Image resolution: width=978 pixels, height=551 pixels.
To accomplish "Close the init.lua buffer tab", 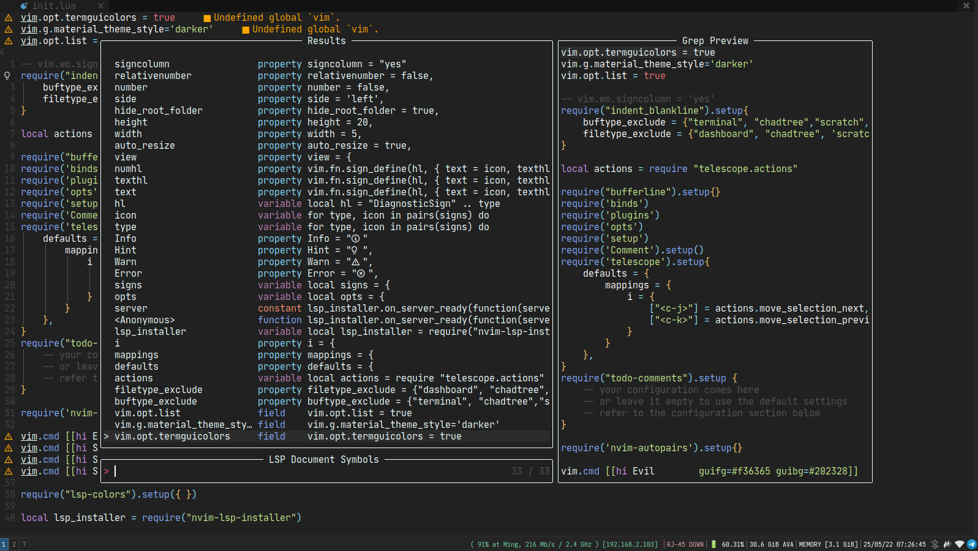I will [100, 6].
